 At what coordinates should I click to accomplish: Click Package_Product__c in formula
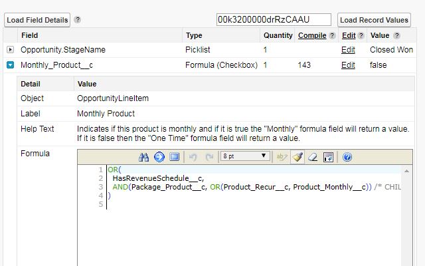pos(169,187)
